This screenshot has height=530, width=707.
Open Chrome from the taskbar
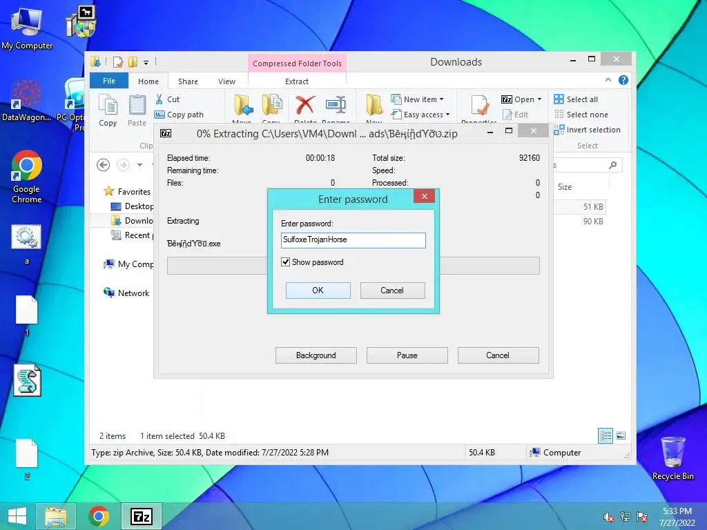point(99,516)
